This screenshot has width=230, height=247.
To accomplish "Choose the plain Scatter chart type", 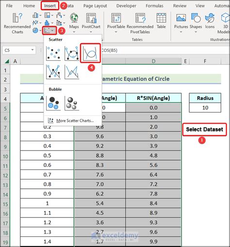I will [x=53, y=53].
